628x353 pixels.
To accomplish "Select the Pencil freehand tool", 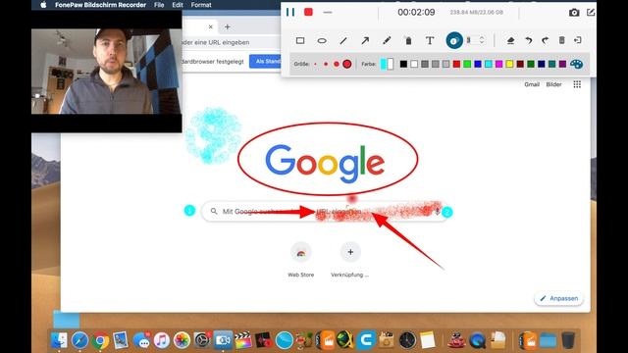I will point(387,40).
